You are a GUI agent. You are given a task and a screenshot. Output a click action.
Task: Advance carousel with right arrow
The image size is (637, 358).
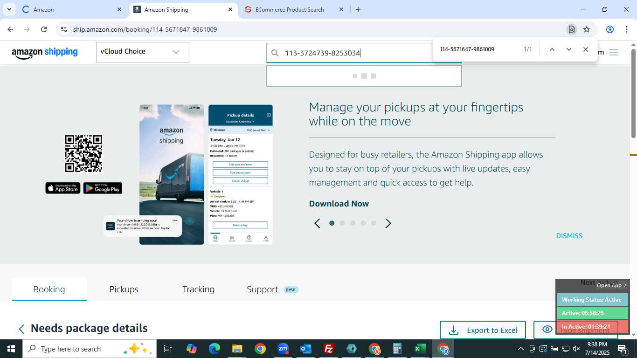click(388, 223)
